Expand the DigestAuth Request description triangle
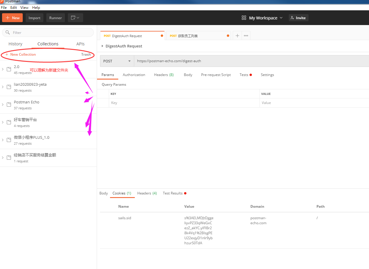Viewport: 369px width, 269px height. (102, 46)
